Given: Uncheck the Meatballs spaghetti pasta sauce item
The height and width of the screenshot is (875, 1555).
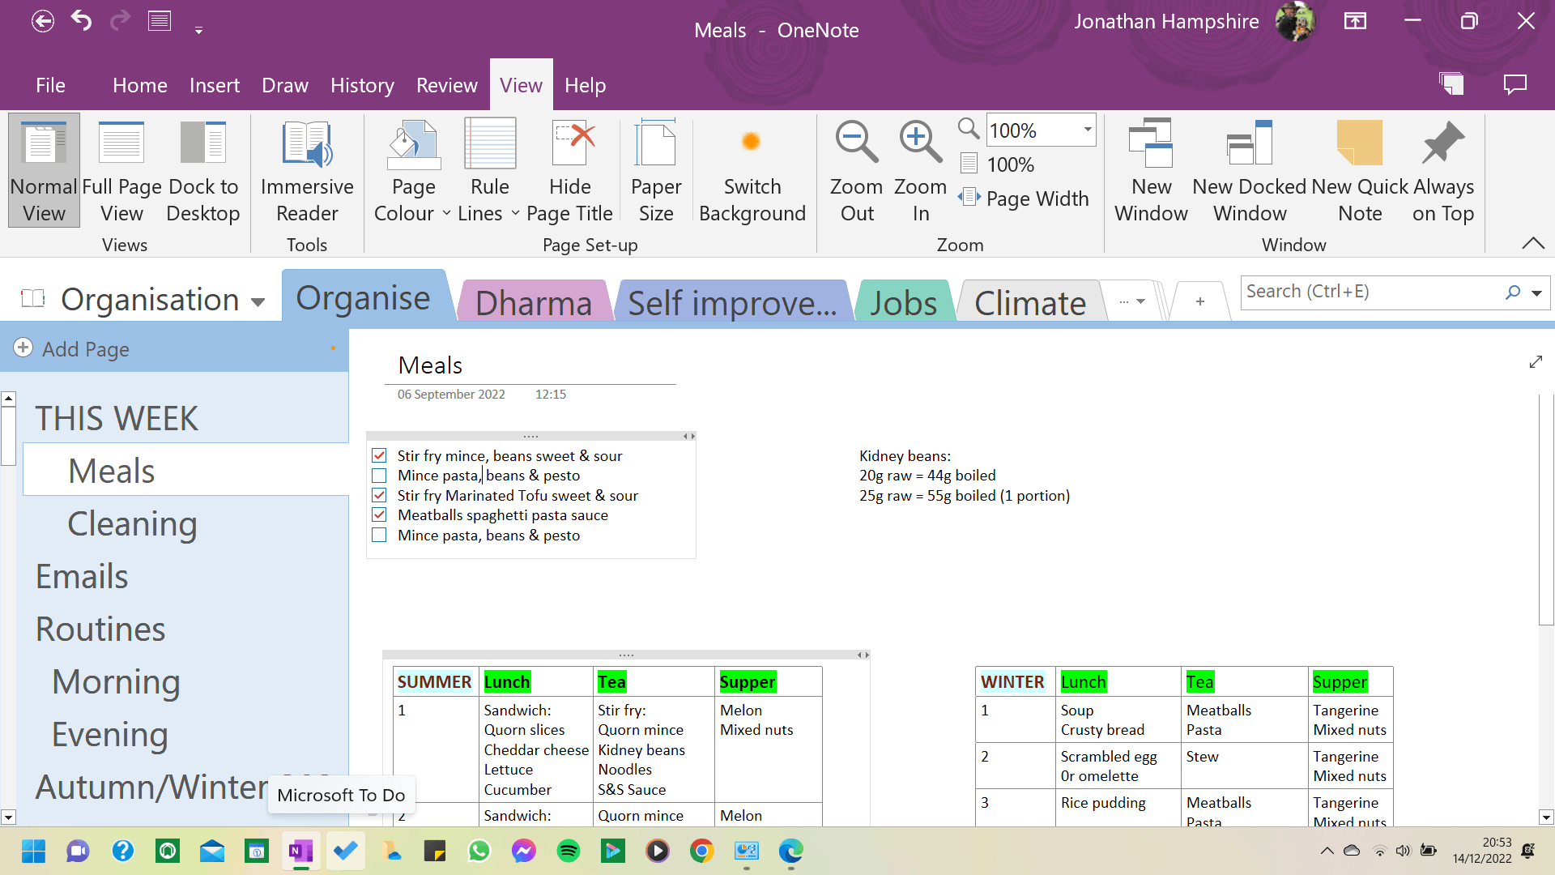Looking at the screenshot, I should point(379,514).
